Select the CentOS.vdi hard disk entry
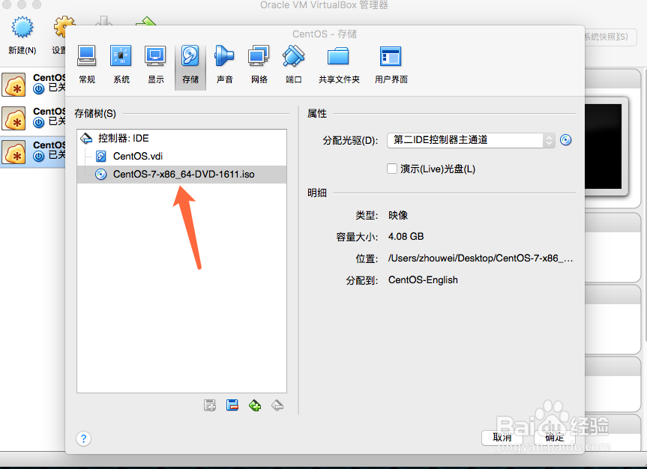 pos(181,157)
